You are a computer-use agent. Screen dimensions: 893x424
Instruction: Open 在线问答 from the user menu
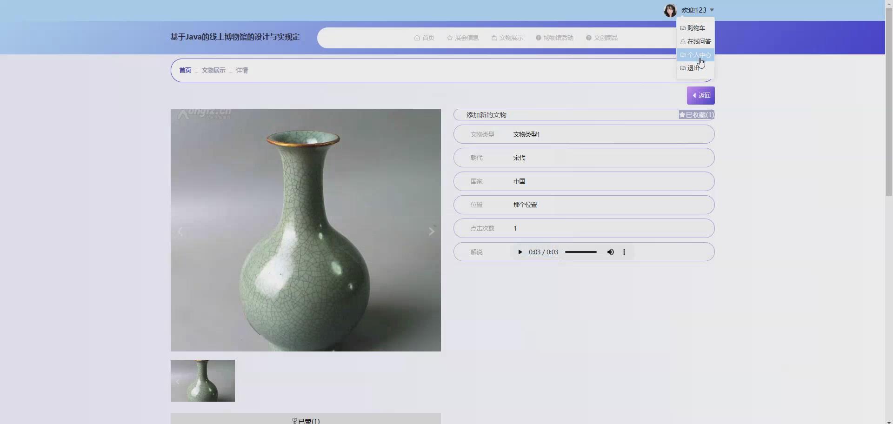point(695,41)
